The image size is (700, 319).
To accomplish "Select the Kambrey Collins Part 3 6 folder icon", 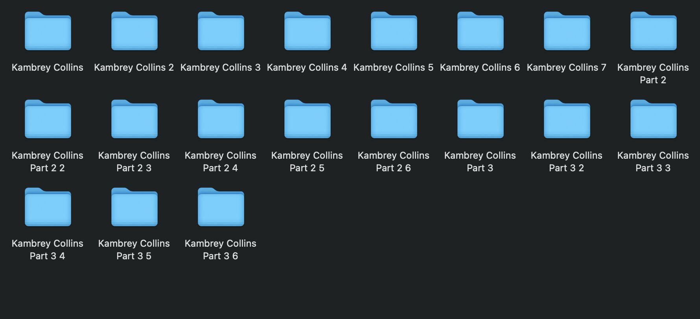I will [221, 207].
